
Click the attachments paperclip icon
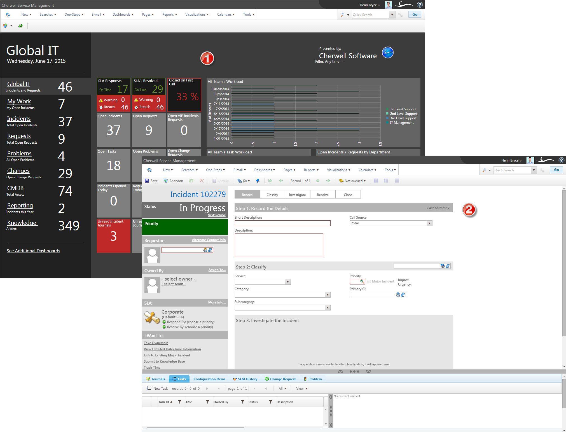pyautogui.click(x=239, y=181)
